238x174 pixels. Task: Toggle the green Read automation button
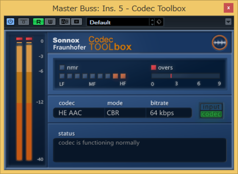(x=38, y=22)
